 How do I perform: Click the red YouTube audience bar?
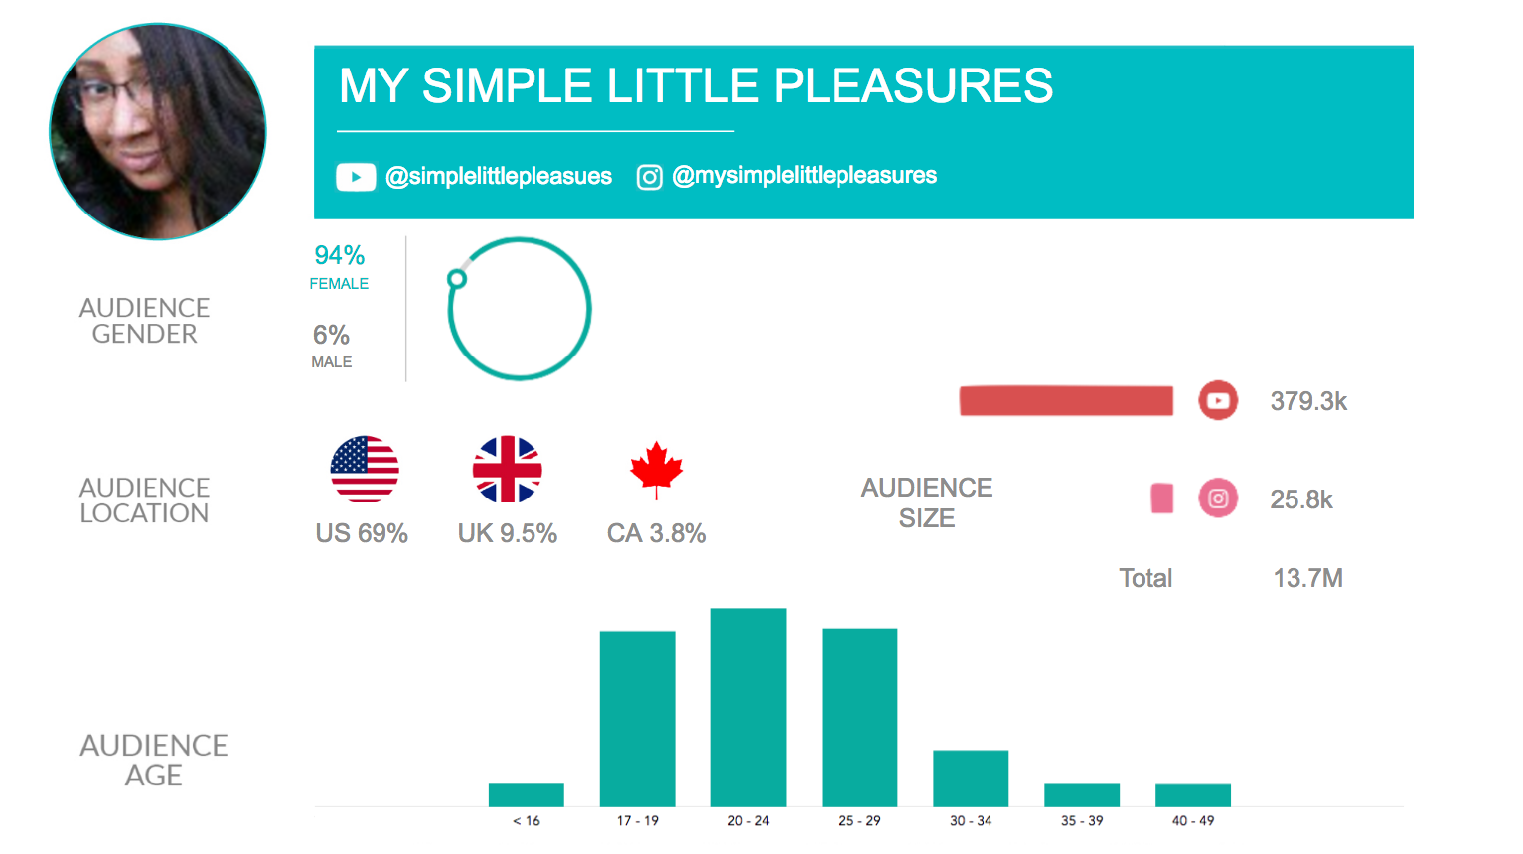[x=1066, y=401]
